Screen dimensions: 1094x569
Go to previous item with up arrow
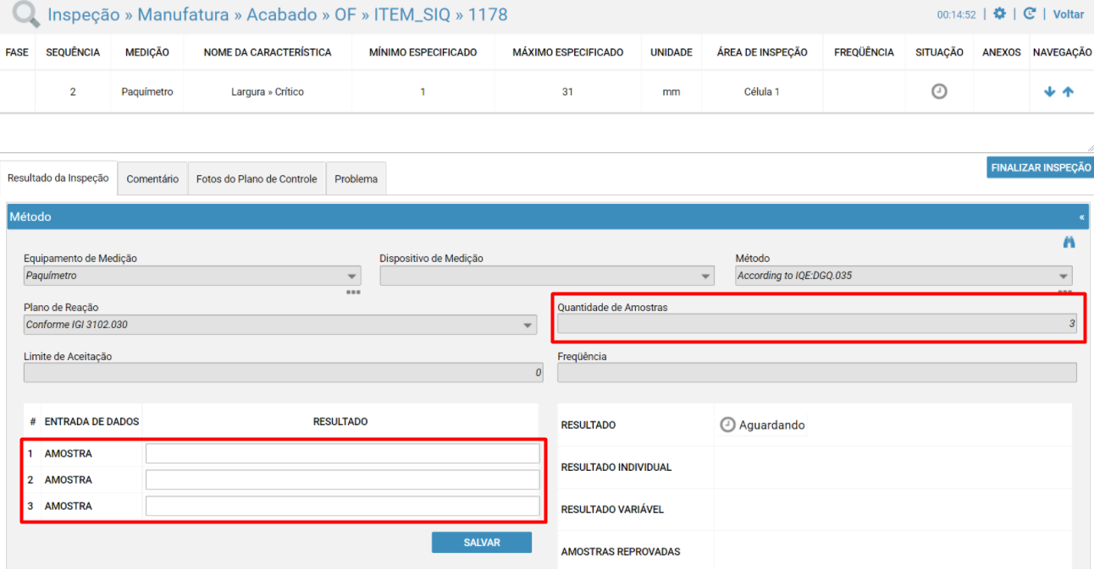[x=1068, y=92]
